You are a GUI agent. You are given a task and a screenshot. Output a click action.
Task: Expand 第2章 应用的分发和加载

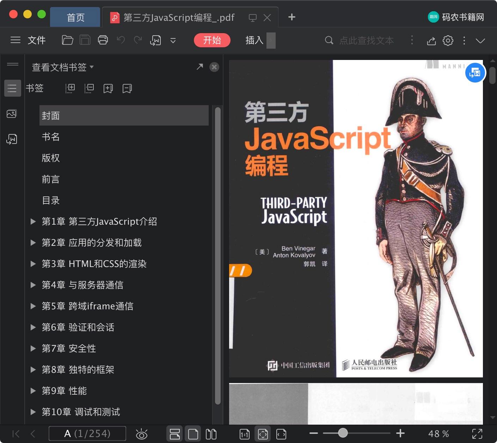tap(33, 243)
